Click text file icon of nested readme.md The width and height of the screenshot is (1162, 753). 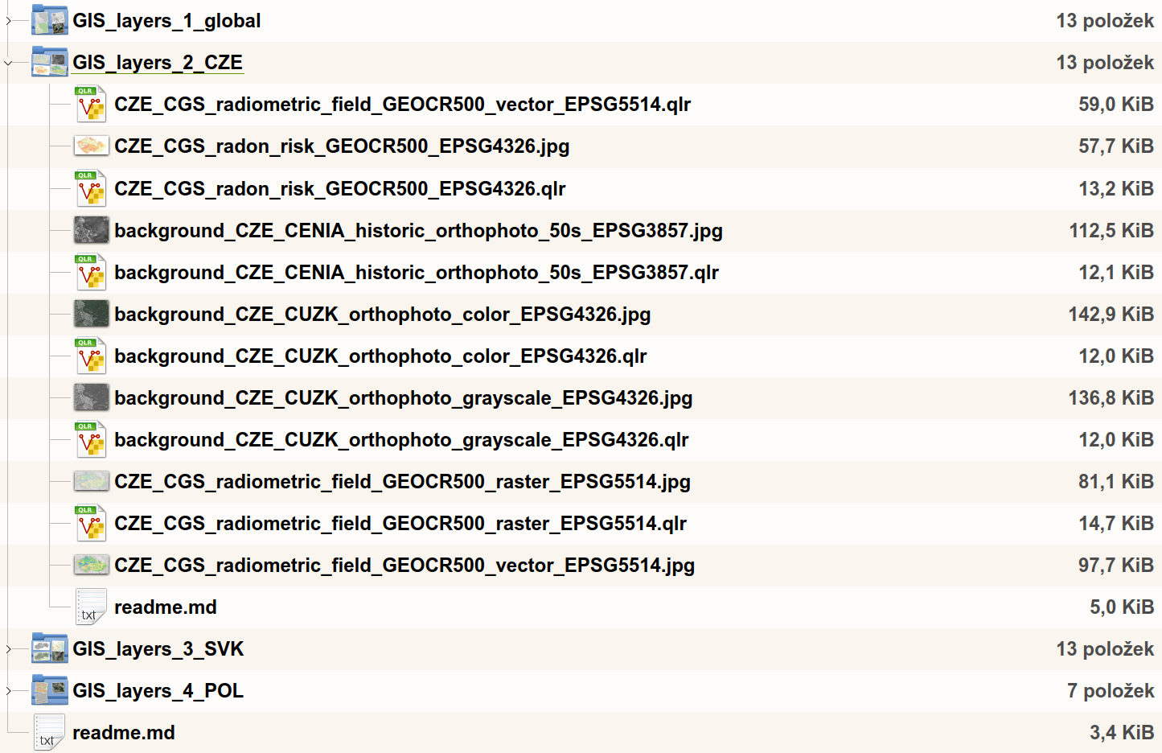click(91, 607)
